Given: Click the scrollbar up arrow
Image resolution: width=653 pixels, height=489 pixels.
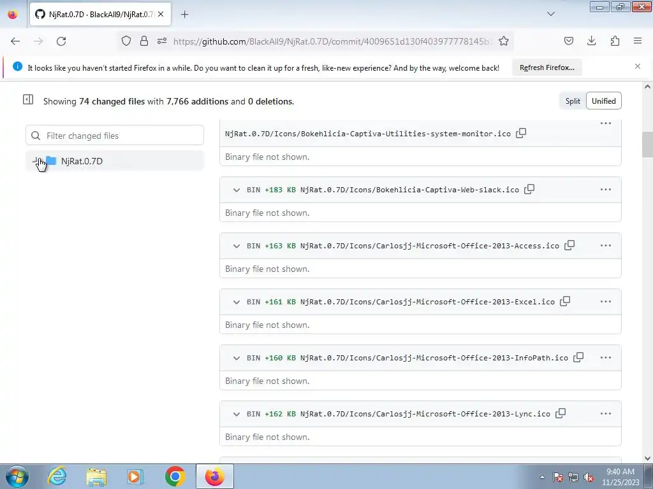Looking at the screenshot, I should [647, 87].
